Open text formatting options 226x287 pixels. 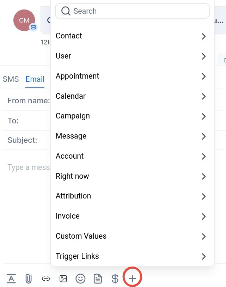point(11,279)
